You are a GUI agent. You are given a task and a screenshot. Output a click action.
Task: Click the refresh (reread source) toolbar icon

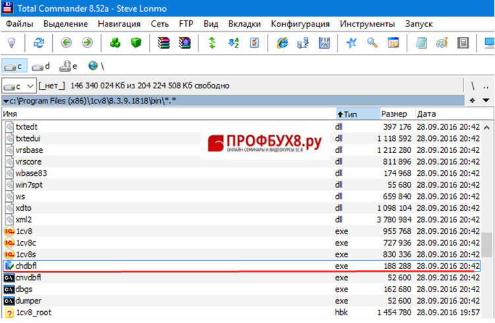[39, 43]
